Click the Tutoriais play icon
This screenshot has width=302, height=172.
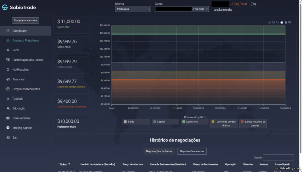8,99
